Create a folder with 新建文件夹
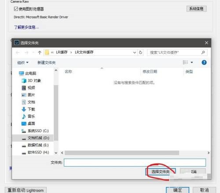Image resolution: width=220 pixels, height=193 pixels. coord(47,63)
